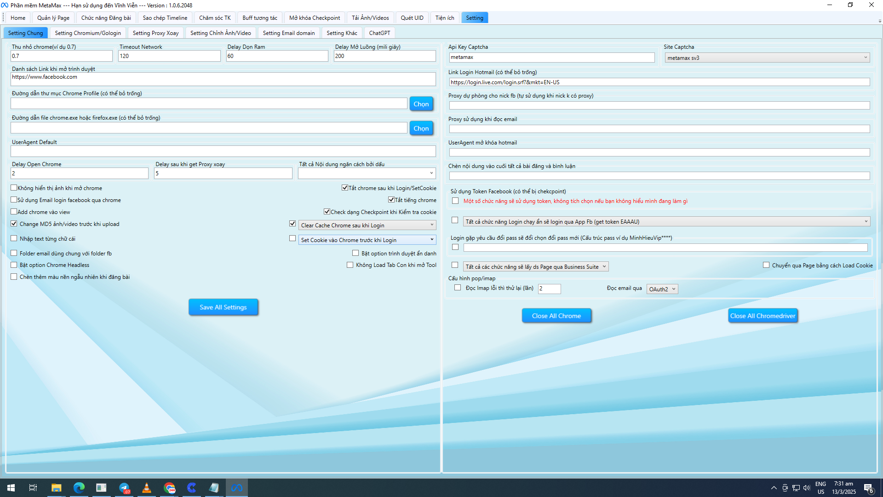Open the notepad app in the taskbar
This screenshot has width=883, height=497.
[x=214, y=488]
